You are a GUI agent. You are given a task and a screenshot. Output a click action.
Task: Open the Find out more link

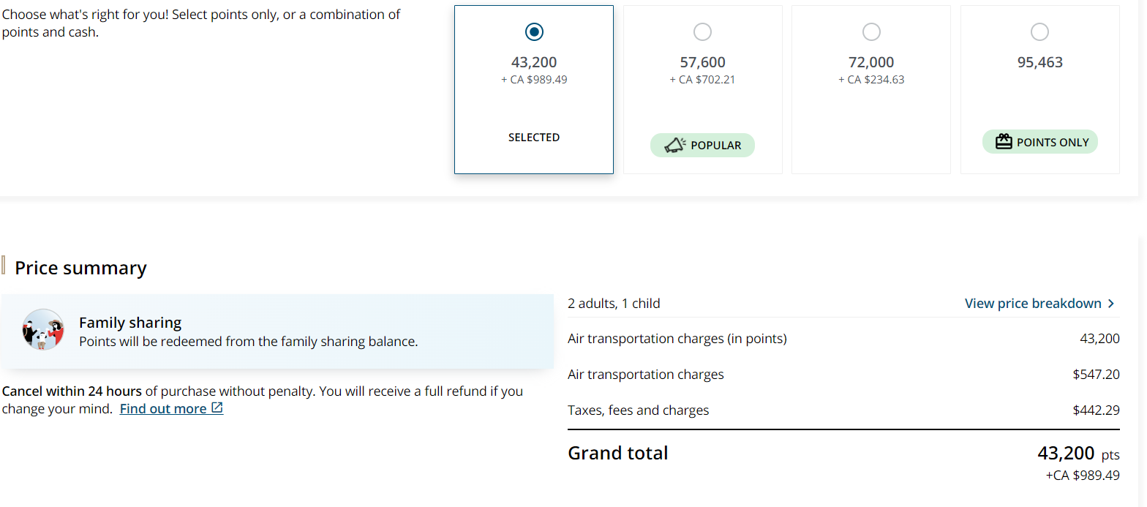click(x=163, y=409)
